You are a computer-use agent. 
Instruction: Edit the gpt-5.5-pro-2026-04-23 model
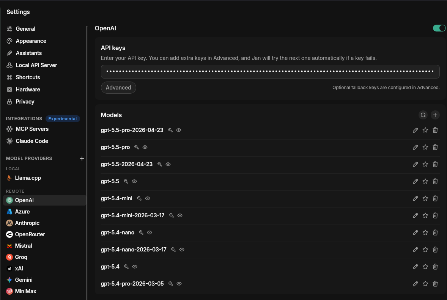tap(416, 130)
